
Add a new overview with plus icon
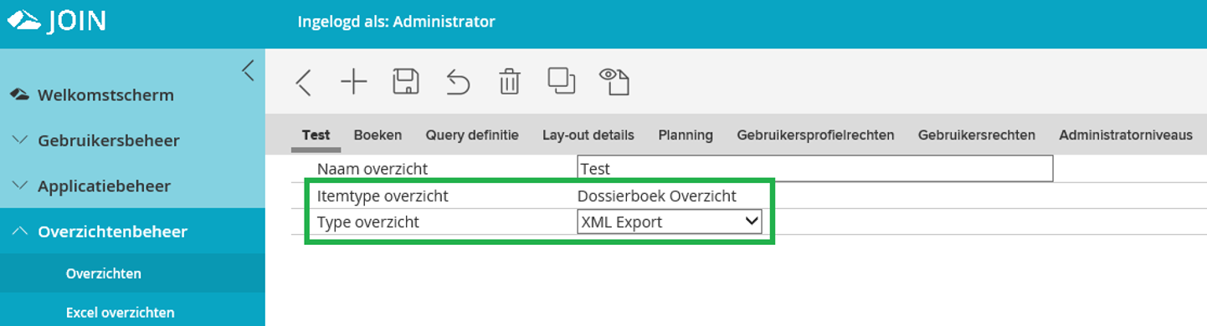(354, 81)
